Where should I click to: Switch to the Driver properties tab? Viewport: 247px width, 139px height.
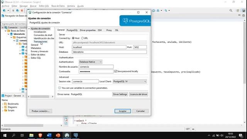point(88,30)
